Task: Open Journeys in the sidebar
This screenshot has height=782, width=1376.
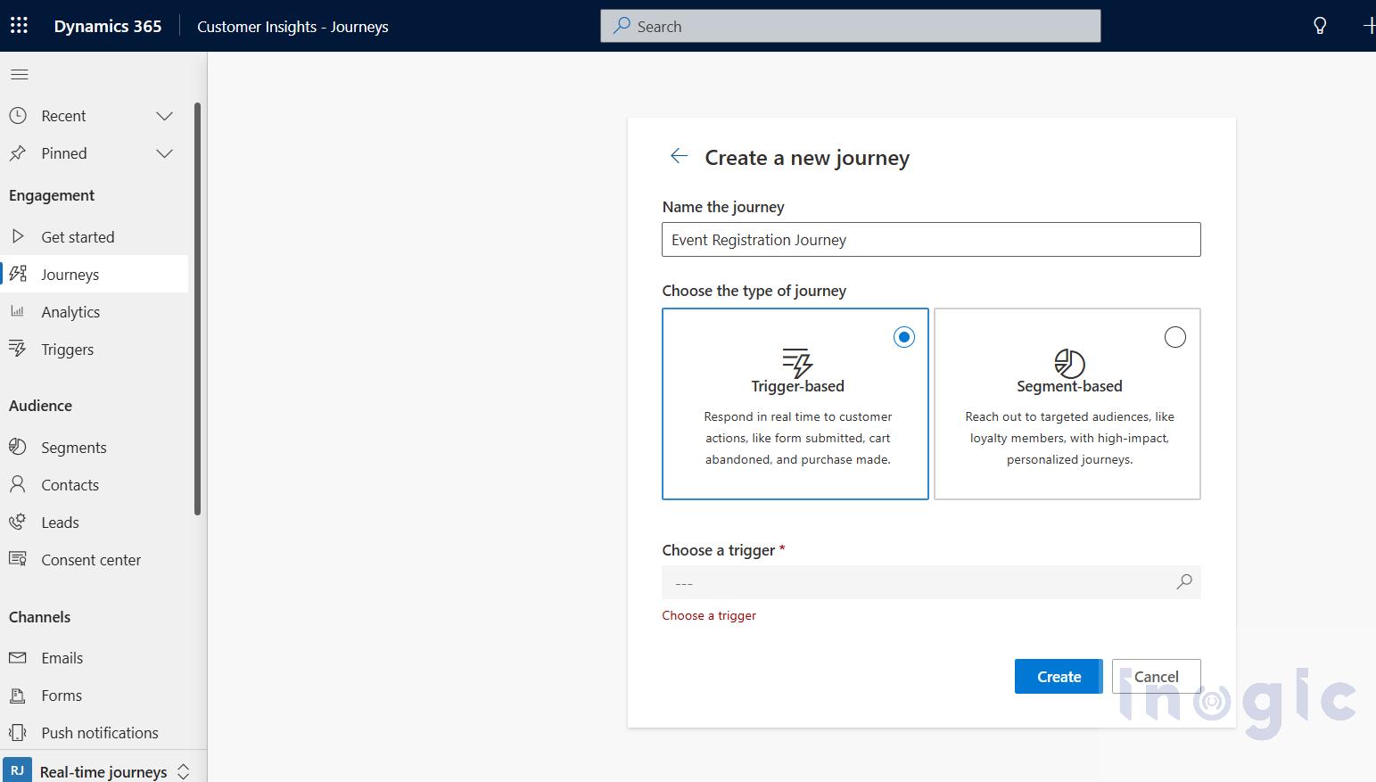Action: coord(95,274)
